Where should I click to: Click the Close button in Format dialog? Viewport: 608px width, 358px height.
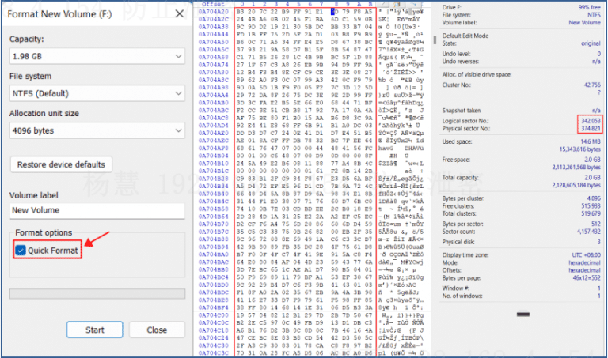tap(156, 330)
